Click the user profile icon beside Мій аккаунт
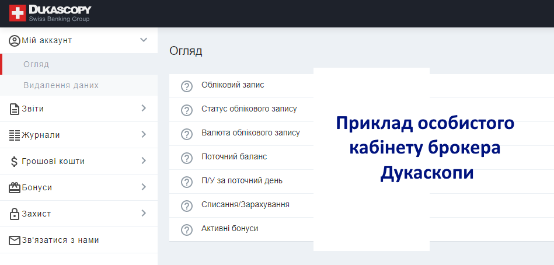This screenshot has height=265, width=554. (15, 41)
